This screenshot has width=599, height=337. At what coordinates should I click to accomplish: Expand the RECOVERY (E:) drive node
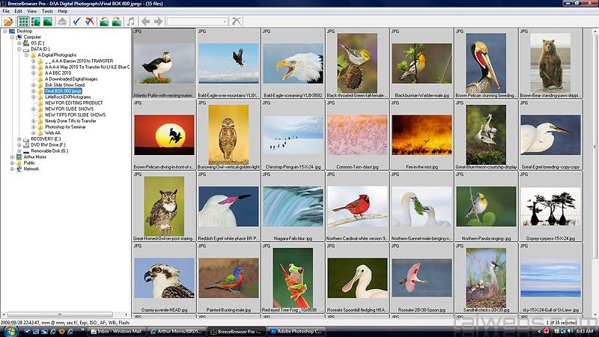[19, 139]
